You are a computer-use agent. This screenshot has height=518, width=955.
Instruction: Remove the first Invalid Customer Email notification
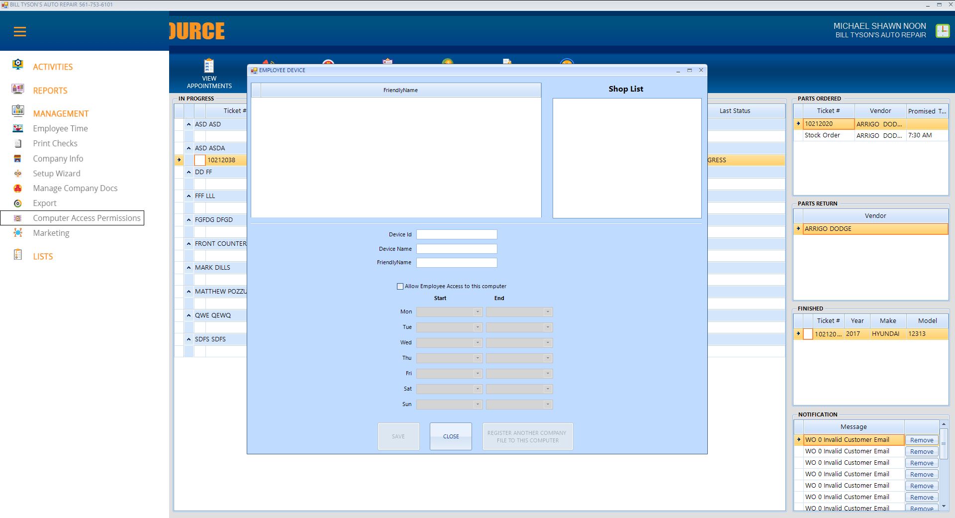coord(921,440)
